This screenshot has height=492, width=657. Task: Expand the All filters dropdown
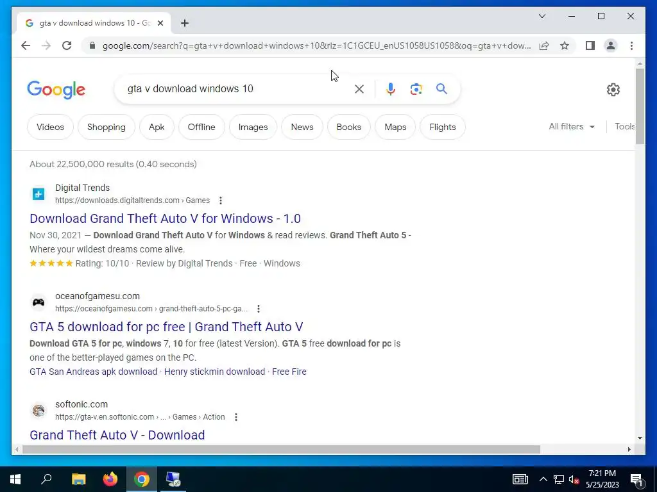(572, 126)
